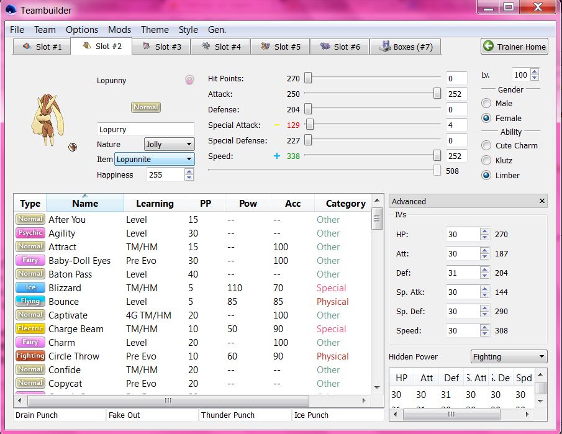Open the Boxes (#7) tab
Viewport: 562px width, 434px height.
tap(406, 47)
